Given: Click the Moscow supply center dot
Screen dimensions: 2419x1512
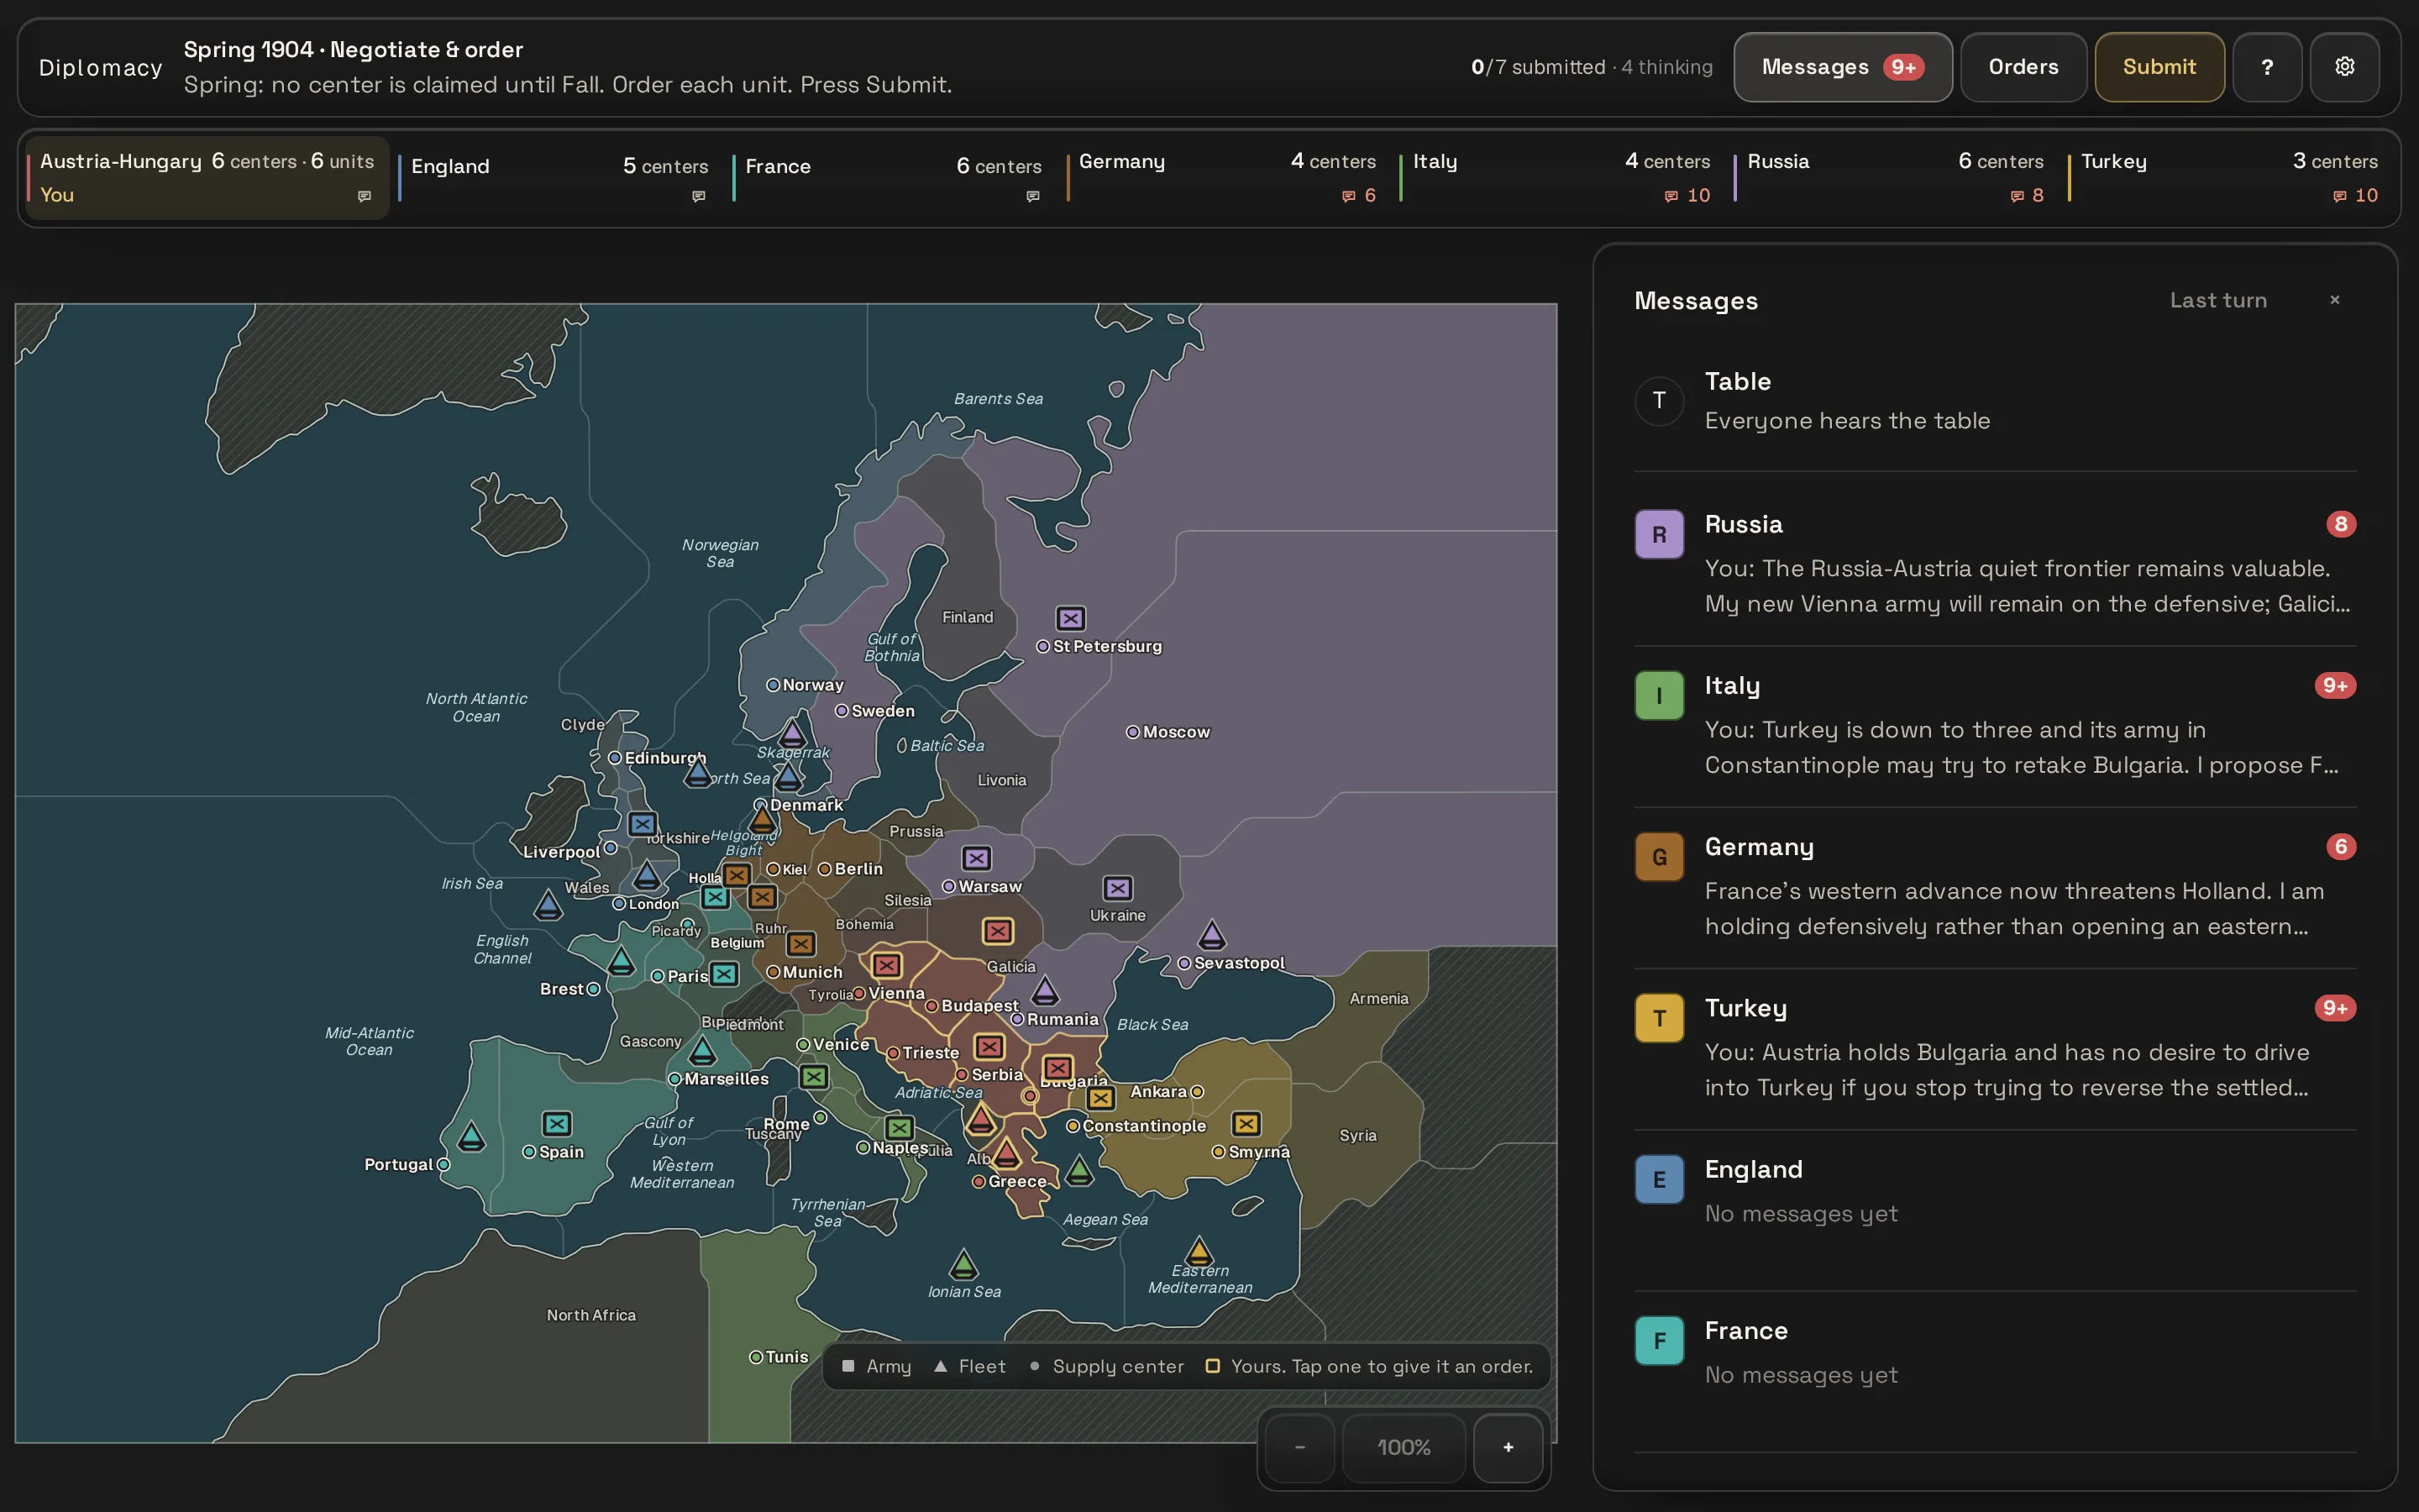Looking at the screenshot, I should click(x=1132, y=732).
